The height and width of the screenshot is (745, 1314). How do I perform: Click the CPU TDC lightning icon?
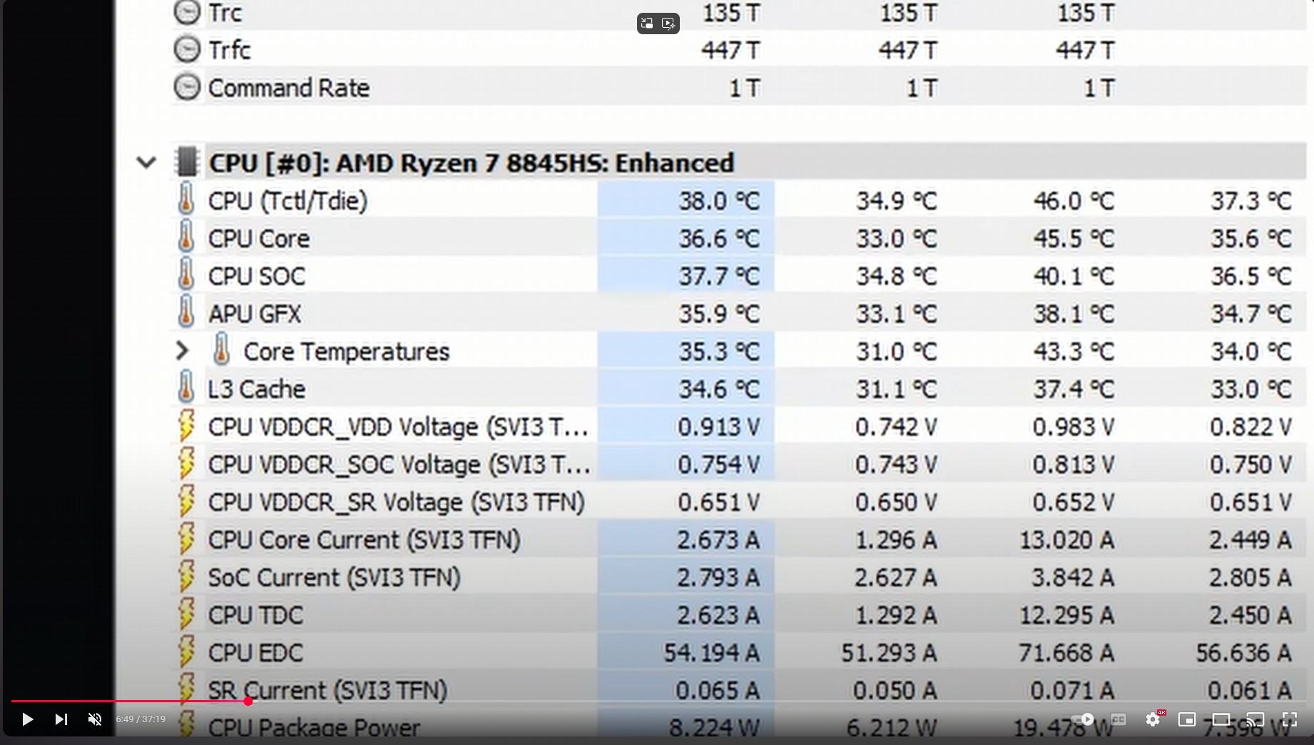(x=186, y=615)
